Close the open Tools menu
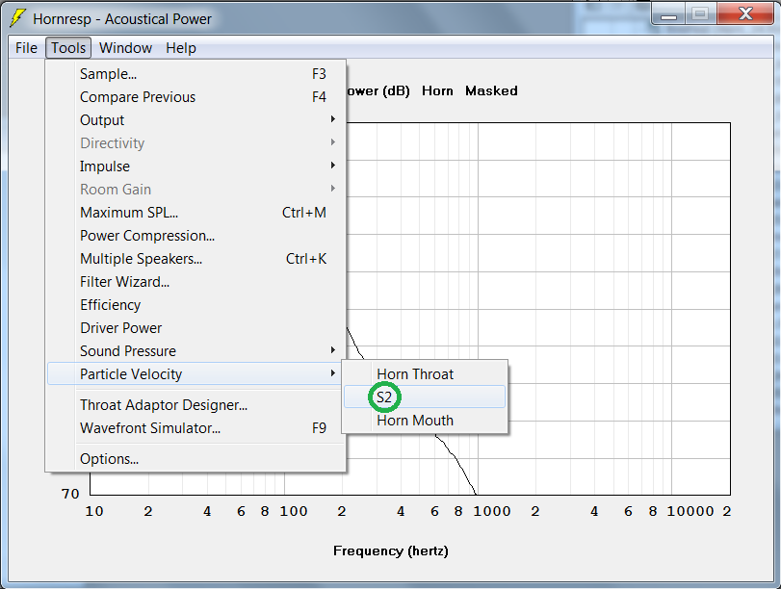 click(x=68, y=48)
